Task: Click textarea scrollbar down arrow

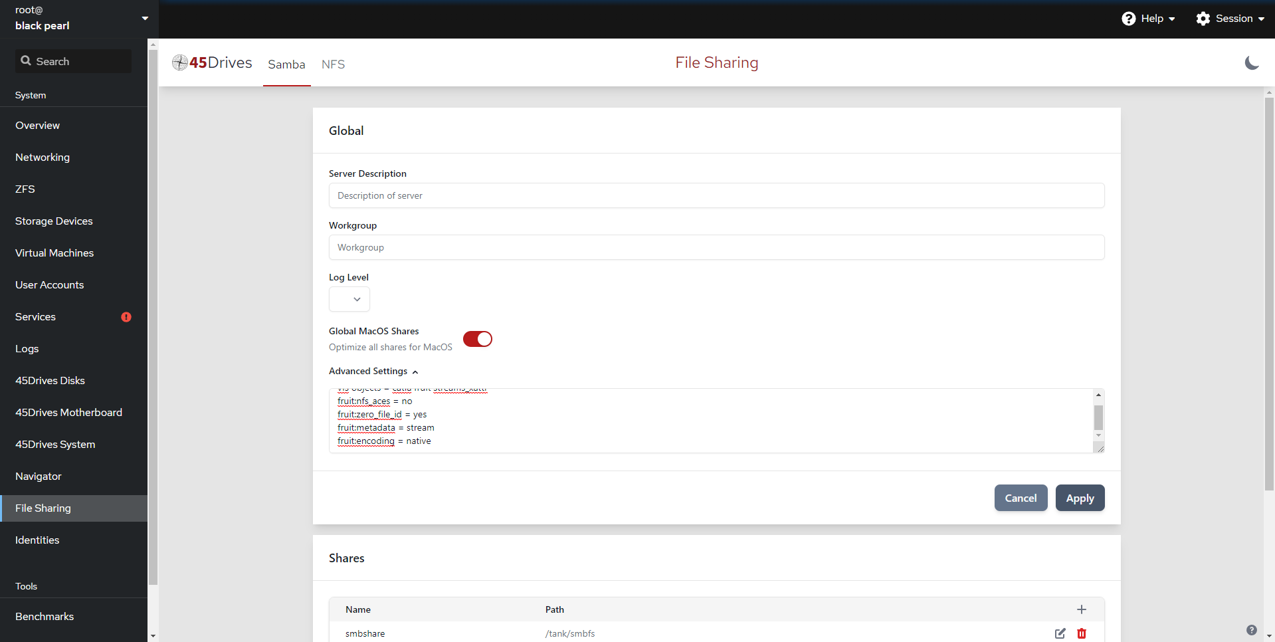Action: [x=1098, y=436]
